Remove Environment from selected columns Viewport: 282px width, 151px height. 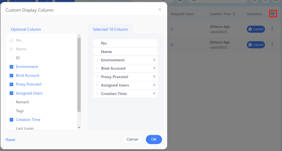point(154,60)
